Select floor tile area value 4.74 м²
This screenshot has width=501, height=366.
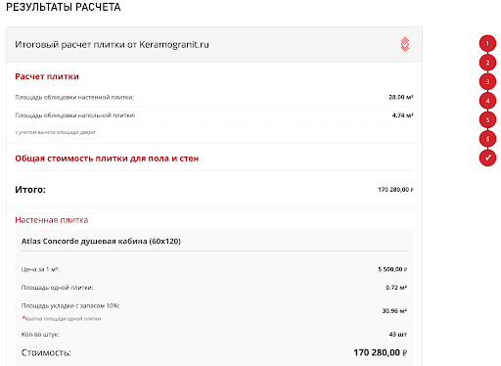(x=402, y=115)
